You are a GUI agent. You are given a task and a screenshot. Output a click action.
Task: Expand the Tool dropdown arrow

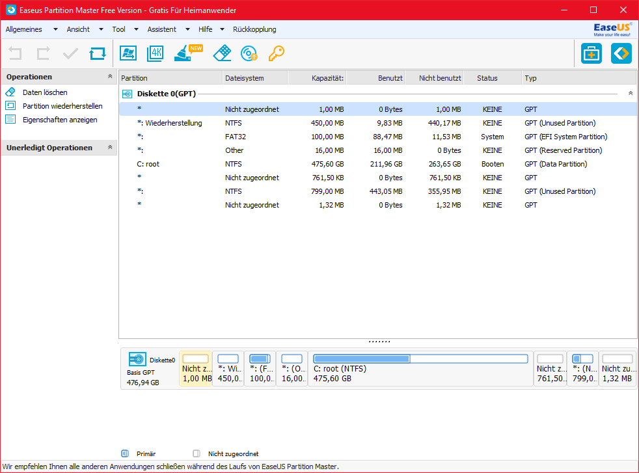pyautogui.click(x=136, y=29)
